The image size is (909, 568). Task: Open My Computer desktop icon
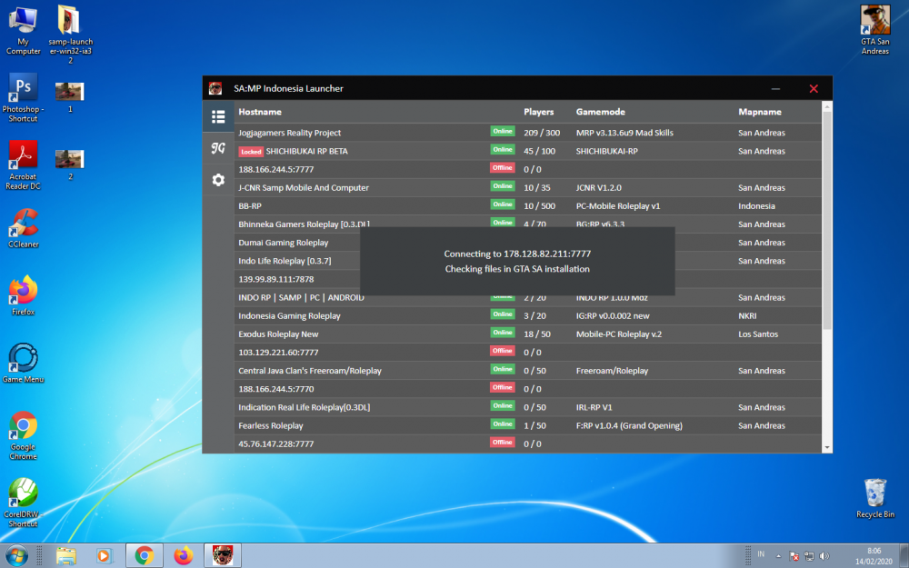point(24,30)
